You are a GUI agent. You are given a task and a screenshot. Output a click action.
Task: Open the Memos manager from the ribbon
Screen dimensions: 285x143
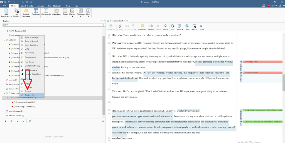click(72, 13)
